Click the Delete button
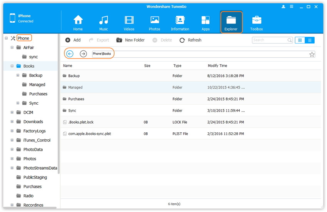This screenshot has height=212, width=327. tap(162, 40)
